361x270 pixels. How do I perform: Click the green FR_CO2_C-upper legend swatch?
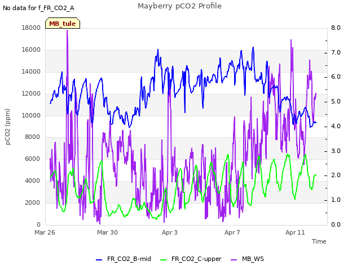tap(163, 260)
